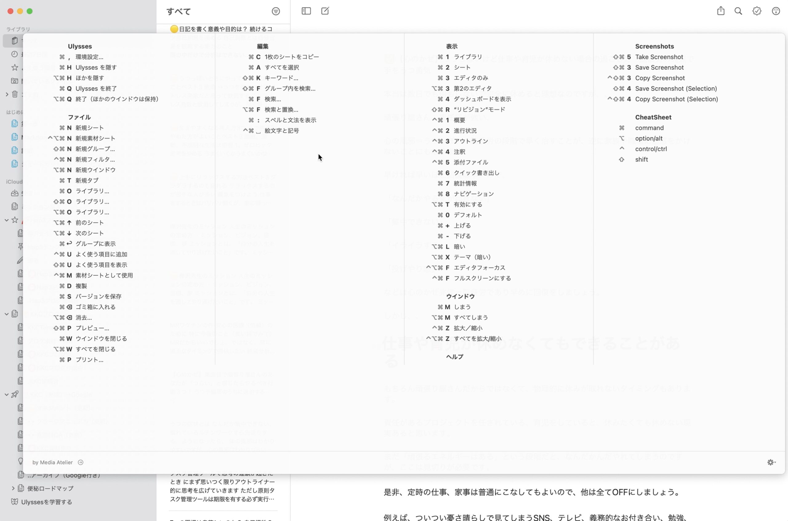
Task: Click the 検索と置換... entry
Action: [281, 110]
